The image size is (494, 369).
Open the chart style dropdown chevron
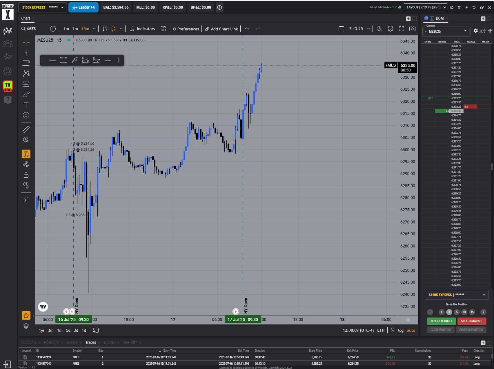coord(121,29)
